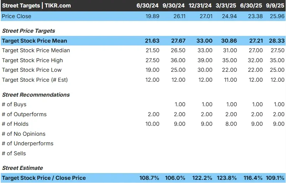This screenshot has width=286, height=183.
Task: Click Price Close value 23.38
Action: 255,16
